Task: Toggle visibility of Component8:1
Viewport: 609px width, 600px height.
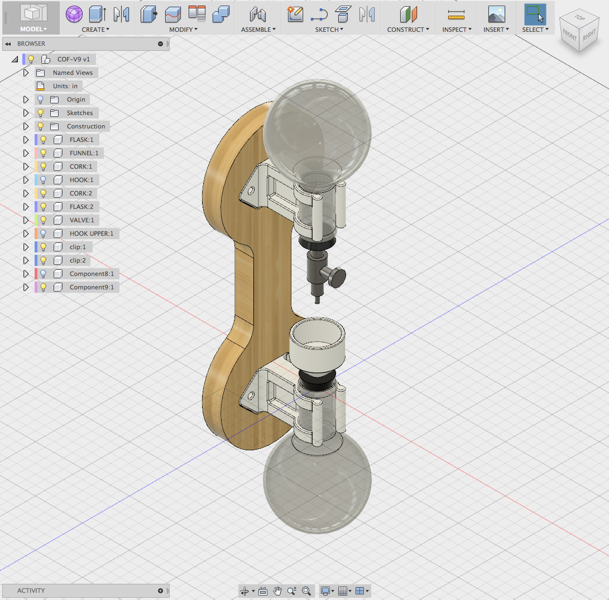Action: point(44,274)
